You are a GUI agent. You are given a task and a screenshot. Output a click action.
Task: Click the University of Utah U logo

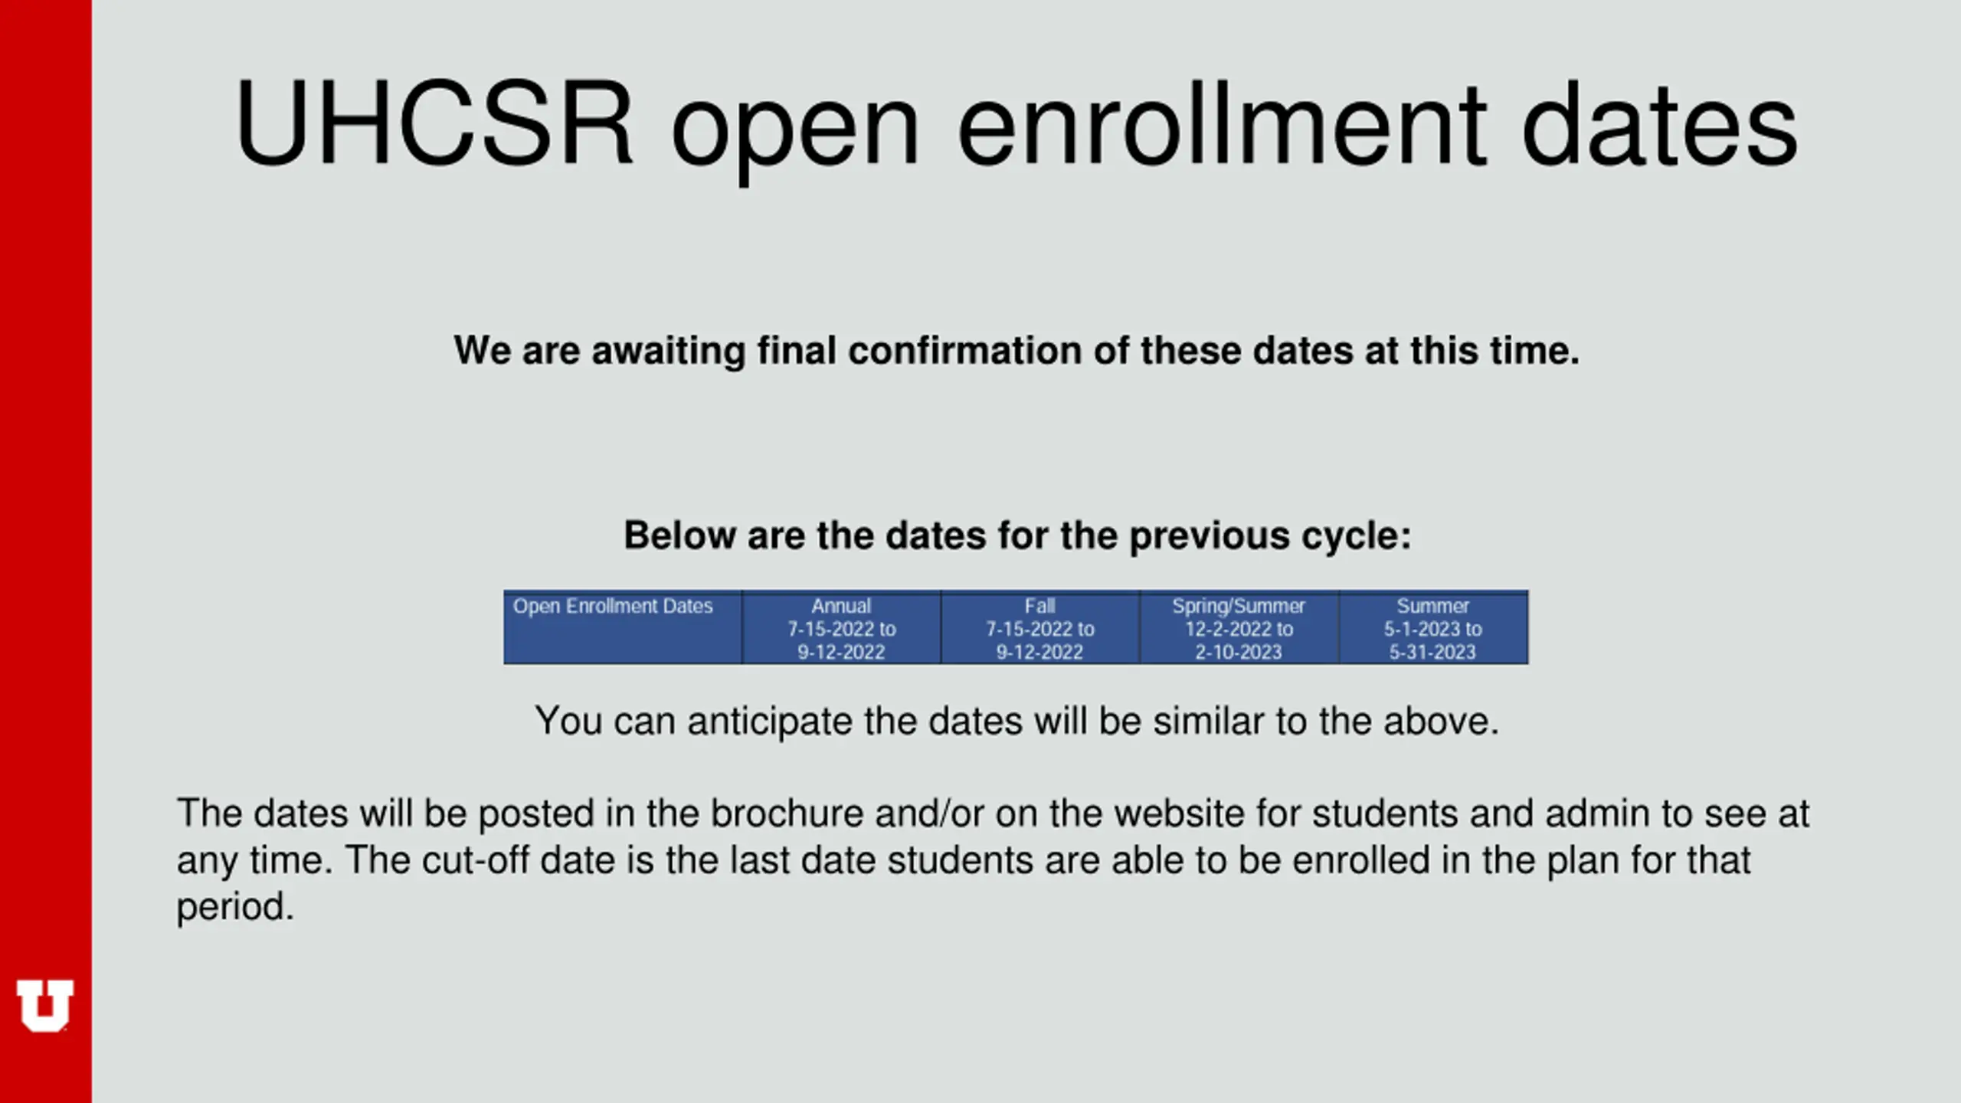point(44,1005)
